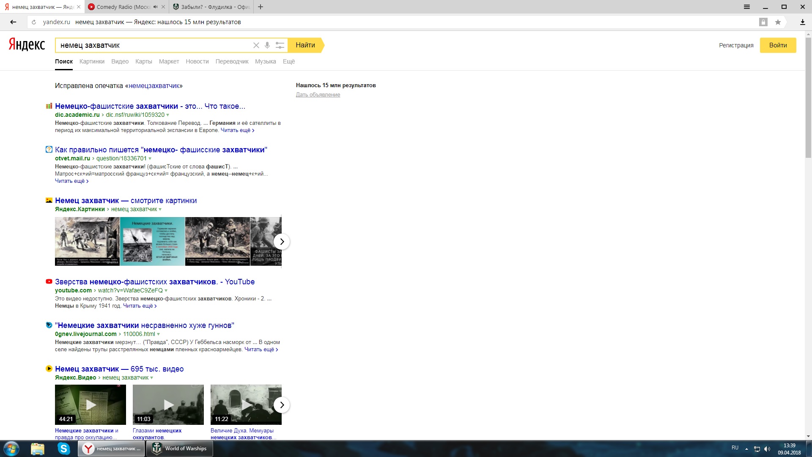Image resolution: width=812 pixels, height=457 pixels.
Task: Mute the Comedy Radio tab sound
Action: tap(155, 7)
